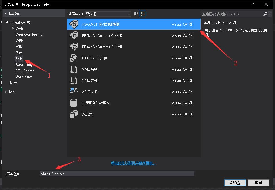Click the XML 架构 file icon
Viewport: 275px width, 190px height.
pyautogui.click(x=73, y=69)
